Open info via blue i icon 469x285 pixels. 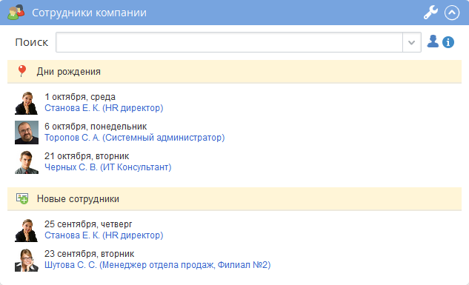pyautogui.click(x=448, y=42)
